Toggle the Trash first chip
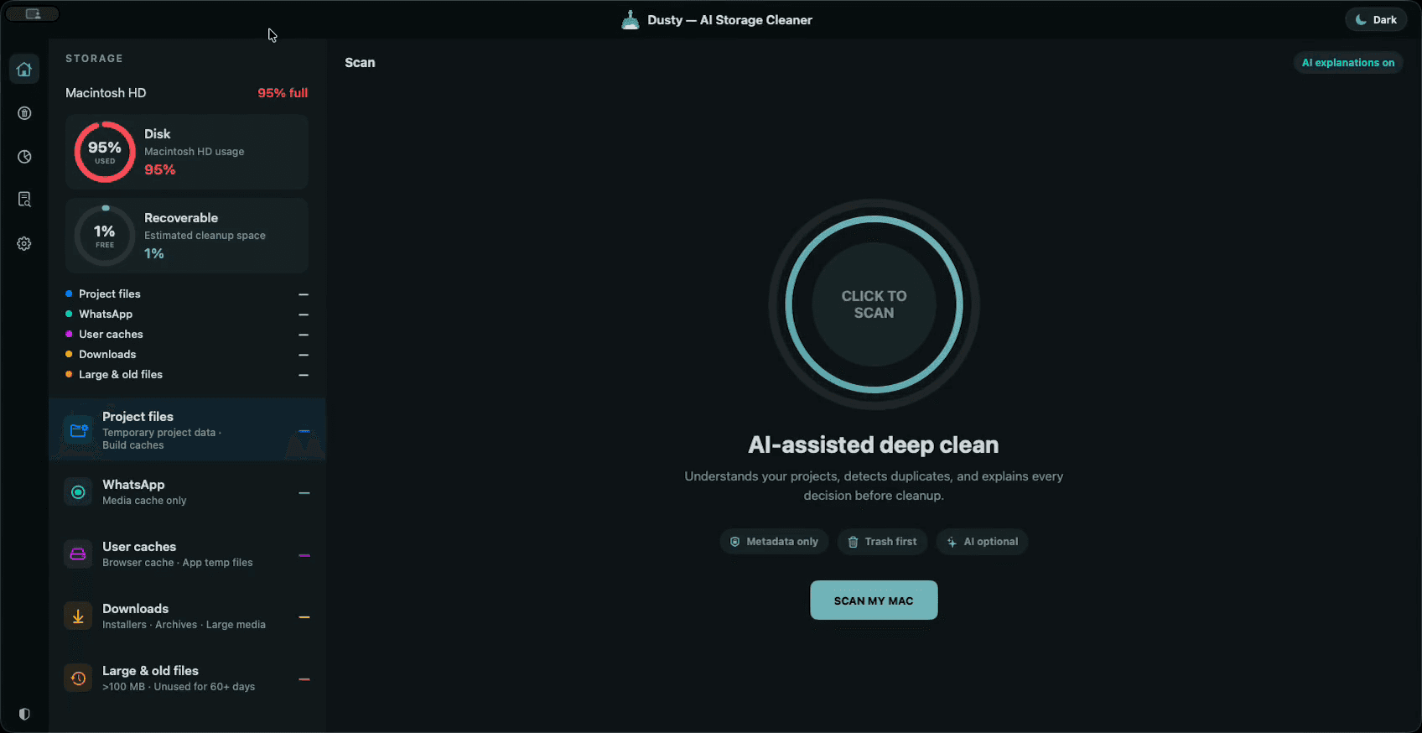This screenshot has height=733, width=1422. [x=882, y=542]
